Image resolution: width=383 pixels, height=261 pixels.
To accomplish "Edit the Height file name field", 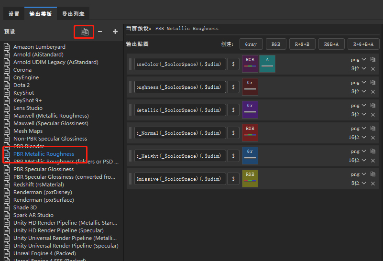I will tap(180, 156).
